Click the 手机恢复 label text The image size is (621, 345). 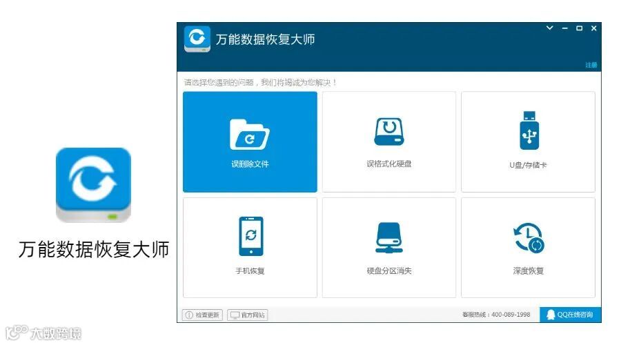(250, 270)
